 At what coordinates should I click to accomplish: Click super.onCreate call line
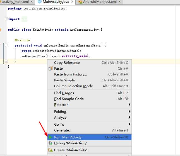51,51
